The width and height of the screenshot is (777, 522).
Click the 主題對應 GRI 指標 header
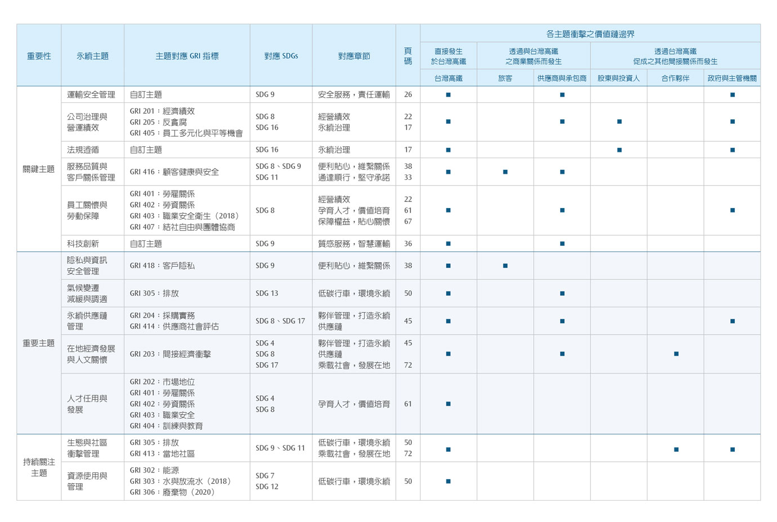[187, 56]
